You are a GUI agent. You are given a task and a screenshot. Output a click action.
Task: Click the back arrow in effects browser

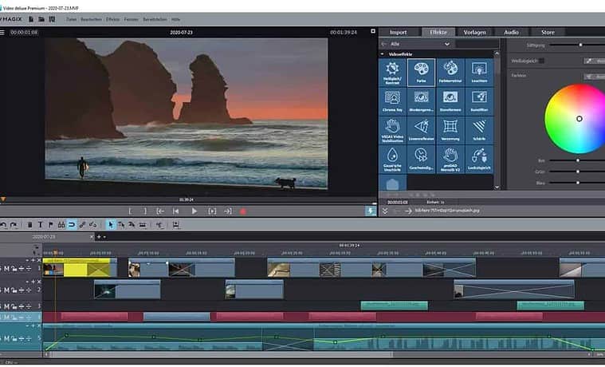coord(385,44)
